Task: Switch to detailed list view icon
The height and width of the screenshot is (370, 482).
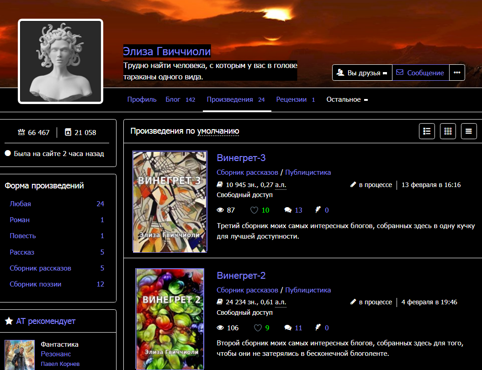Action: pos(427,131)
